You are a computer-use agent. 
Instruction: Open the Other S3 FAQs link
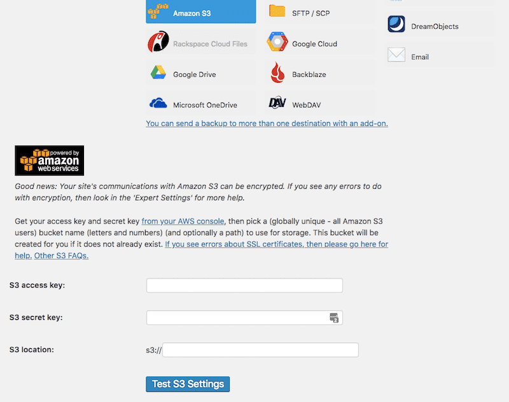[61, 256]
